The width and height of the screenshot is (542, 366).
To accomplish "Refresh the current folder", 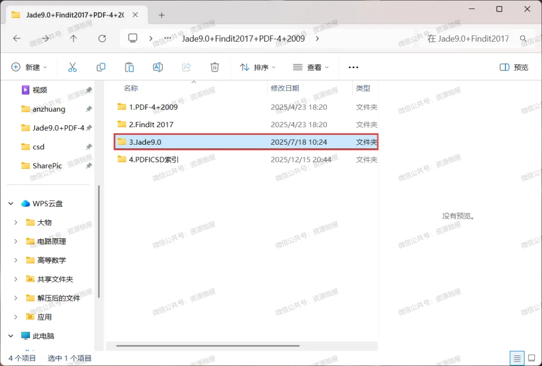I will (102, 39).
